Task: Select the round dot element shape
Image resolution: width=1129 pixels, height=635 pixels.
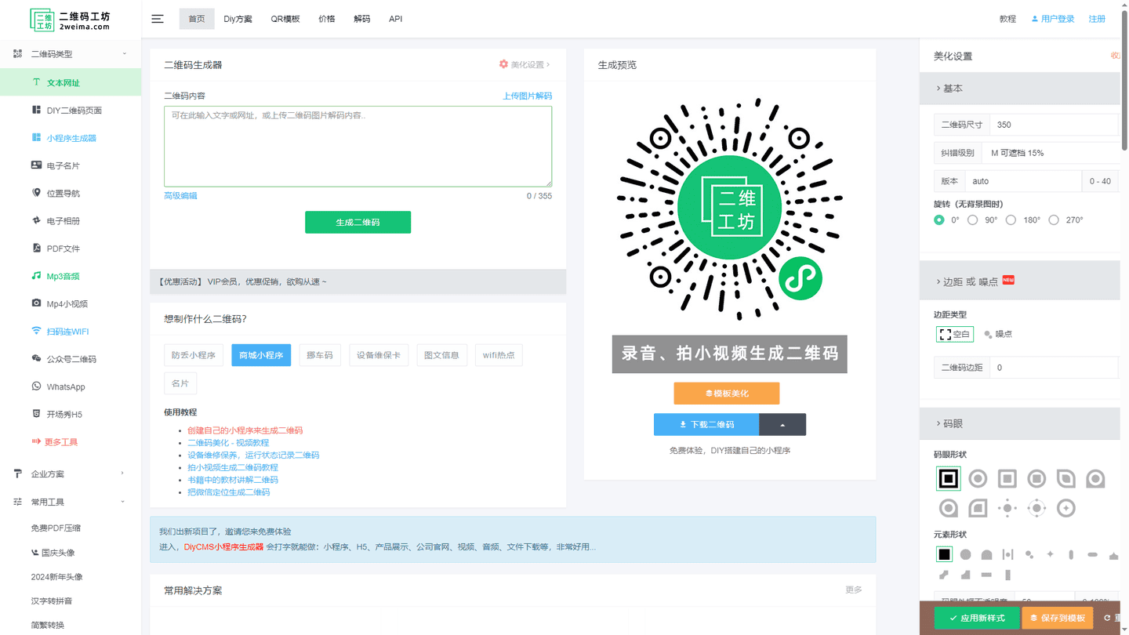Action: pos(966,554)
